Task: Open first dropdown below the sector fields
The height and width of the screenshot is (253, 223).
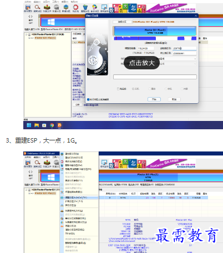Action: 177,59
